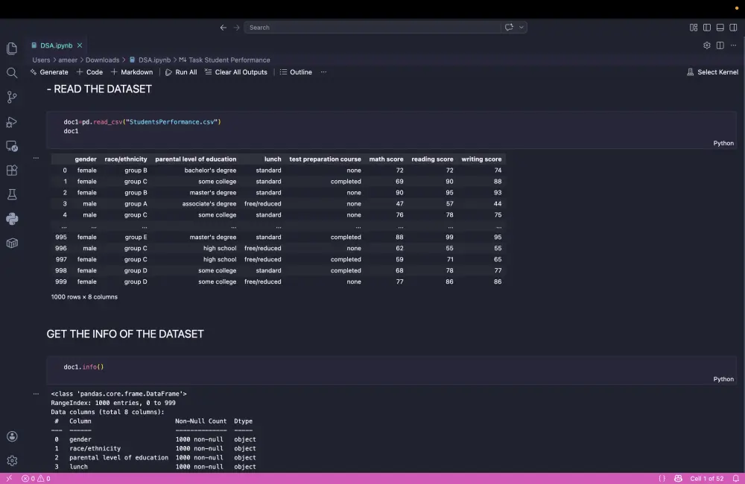Click Task Student Performance breadcrumb
This screenshot has height=484, width=745.
click(x=229, y=60)
